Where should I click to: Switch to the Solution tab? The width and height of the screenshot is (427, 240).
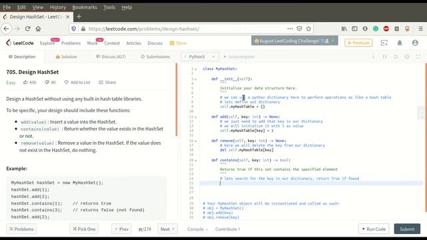click(67, 57)
